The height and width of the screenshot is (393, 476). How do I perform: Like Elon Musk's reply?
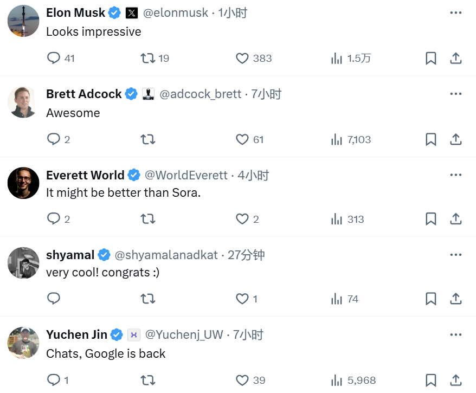(242, 58)
